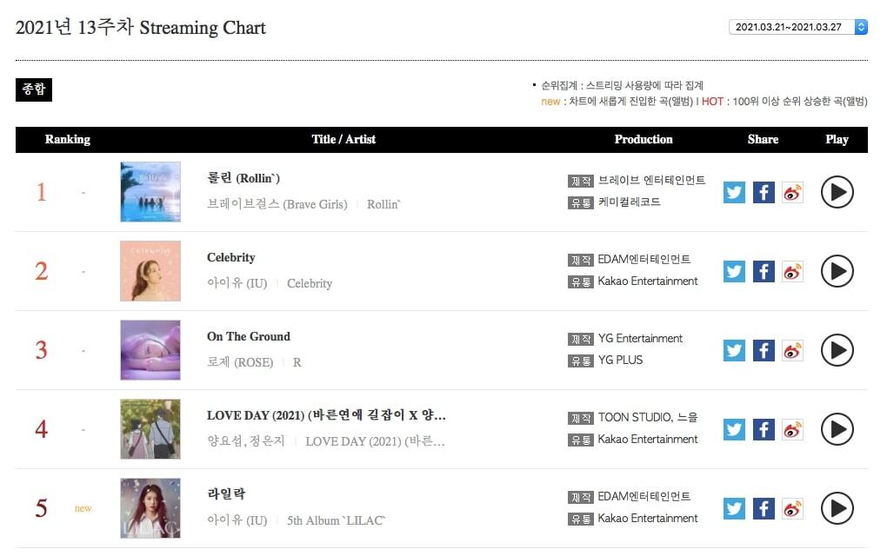
Task: Open the week date range dropdown
Action: point(797,27)
